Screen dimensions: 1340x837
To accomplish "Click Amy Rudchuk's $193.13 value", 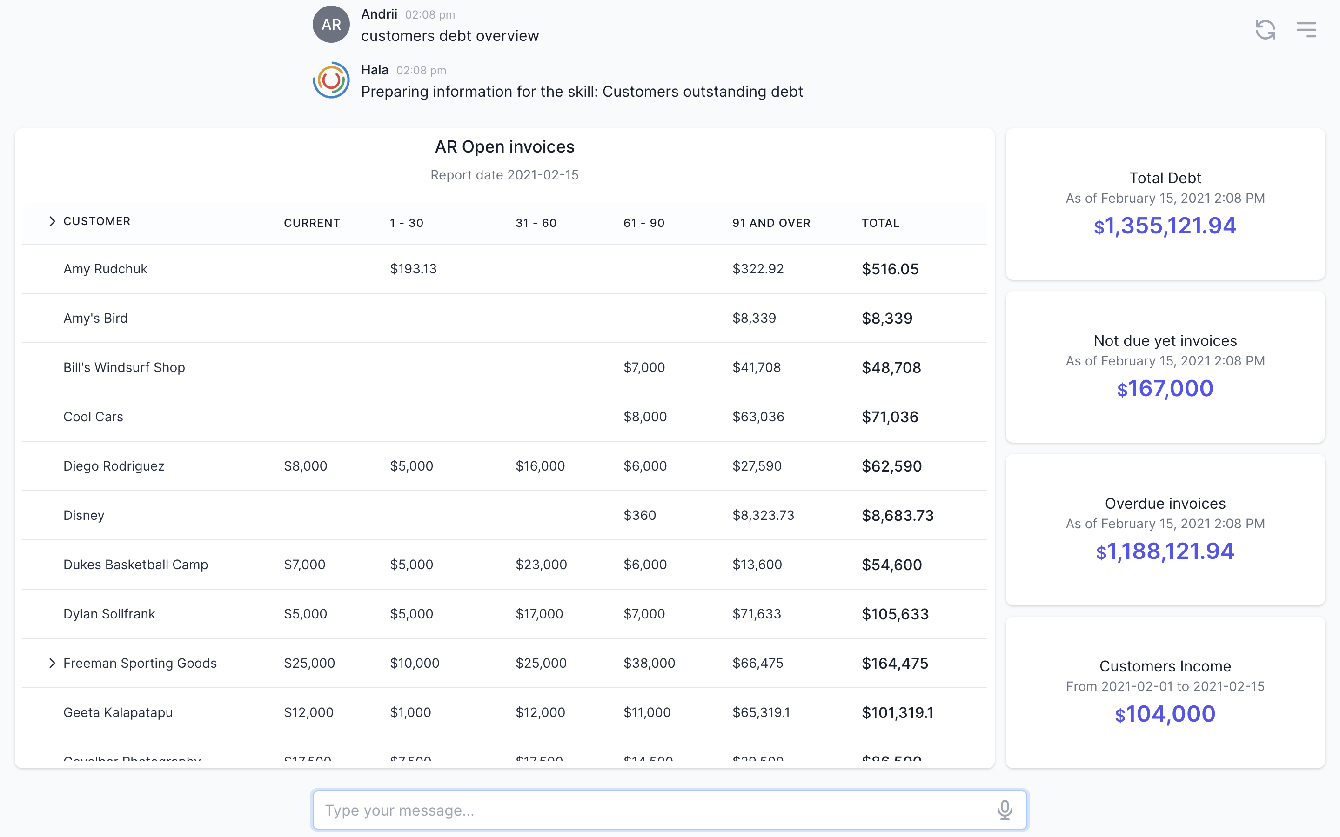I will [x=413, y=269].
